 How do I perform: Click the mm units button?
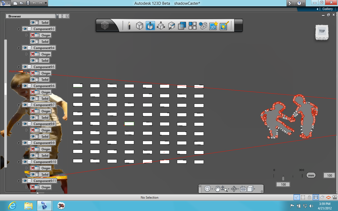click(x=311, y=175)
